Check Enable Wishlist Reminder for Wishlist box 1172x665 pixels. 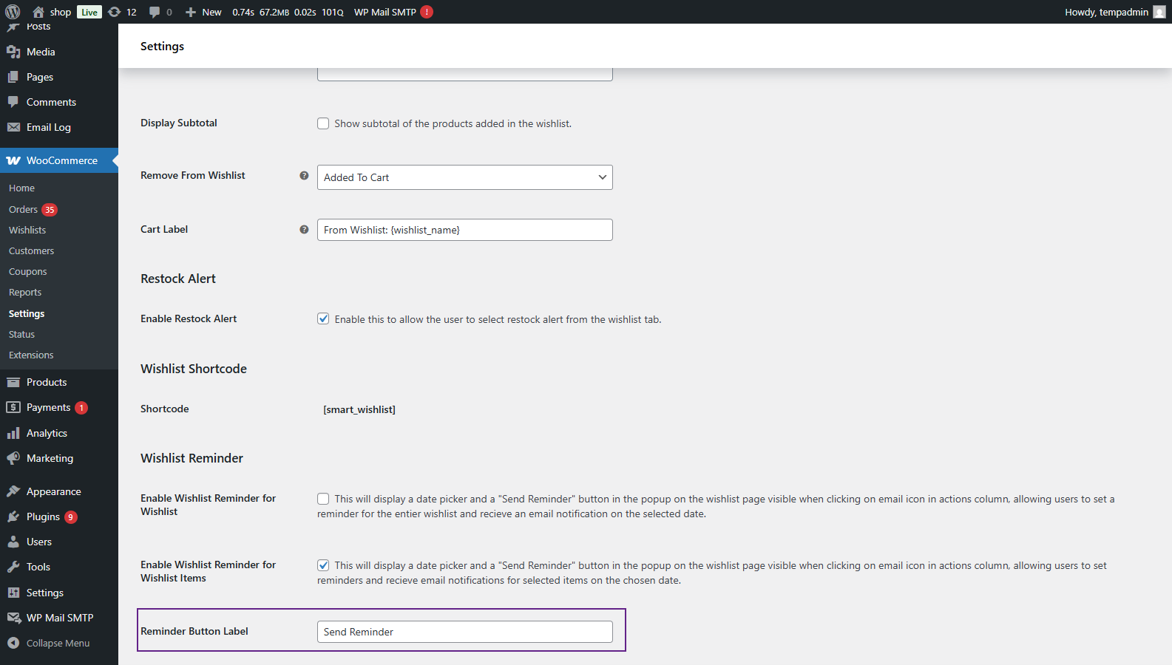tap(323, 499)
